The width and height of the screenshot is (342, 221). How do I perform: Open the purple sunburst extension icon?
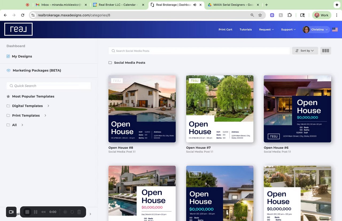click(272, 15)
